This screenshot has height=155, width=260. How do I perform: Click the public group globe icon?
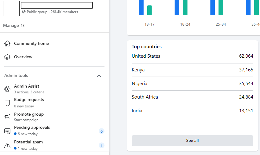(x=24, y=12)
